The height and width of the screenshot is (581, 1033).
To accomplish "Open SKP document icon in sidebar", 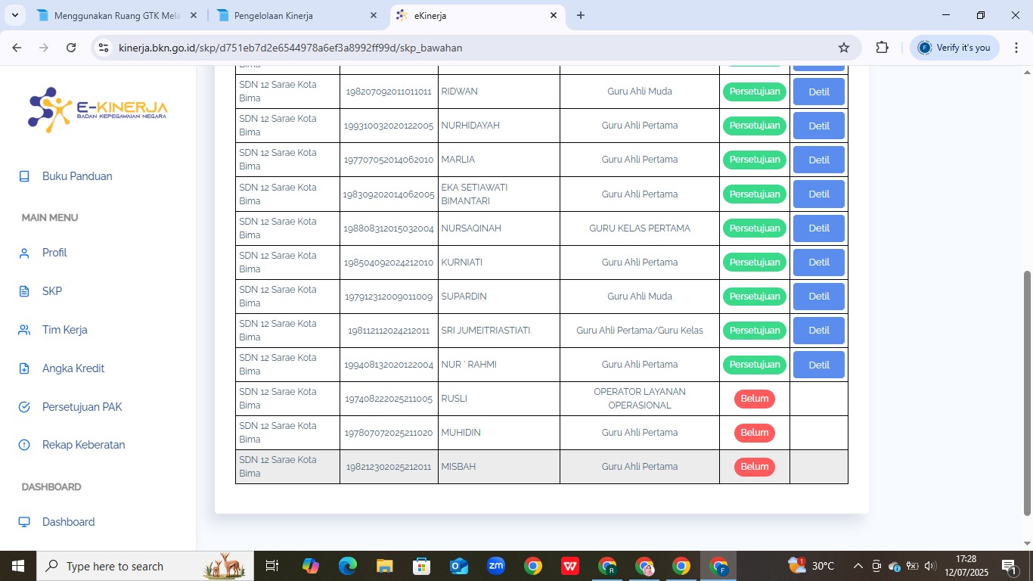I will [x=24, y=291].
